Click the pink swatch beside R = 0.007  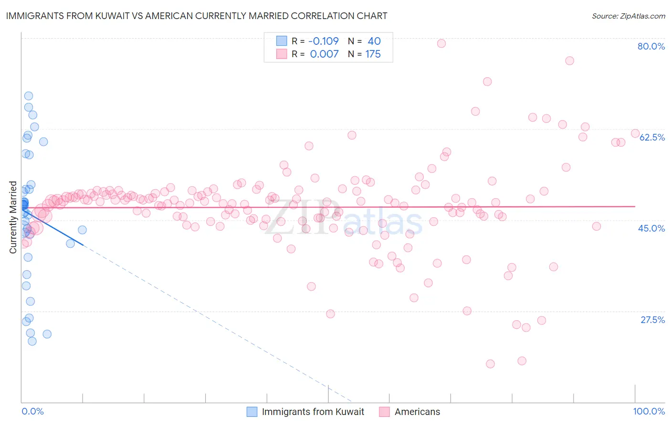[282, 54]
